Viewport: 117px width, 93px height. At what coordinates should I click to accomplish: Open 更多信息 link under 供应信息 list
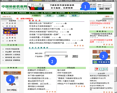click(x=51, y=92)
